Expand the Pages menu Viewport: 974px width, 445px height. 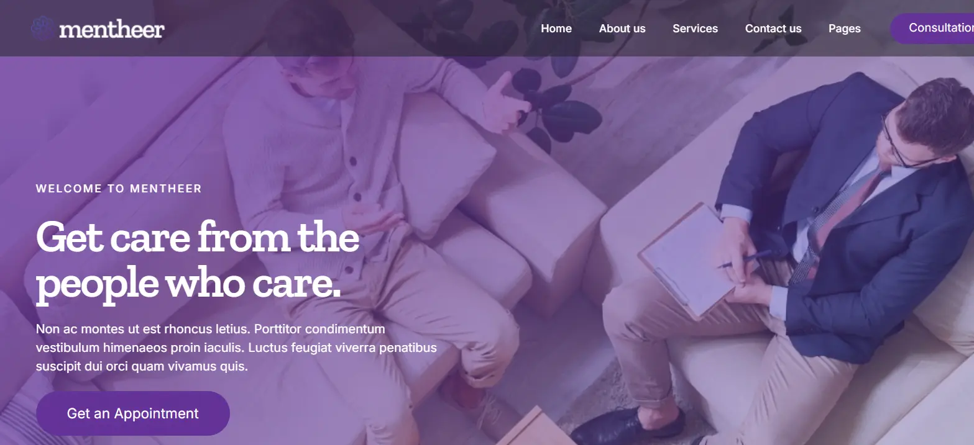click(x=845, y=29)
